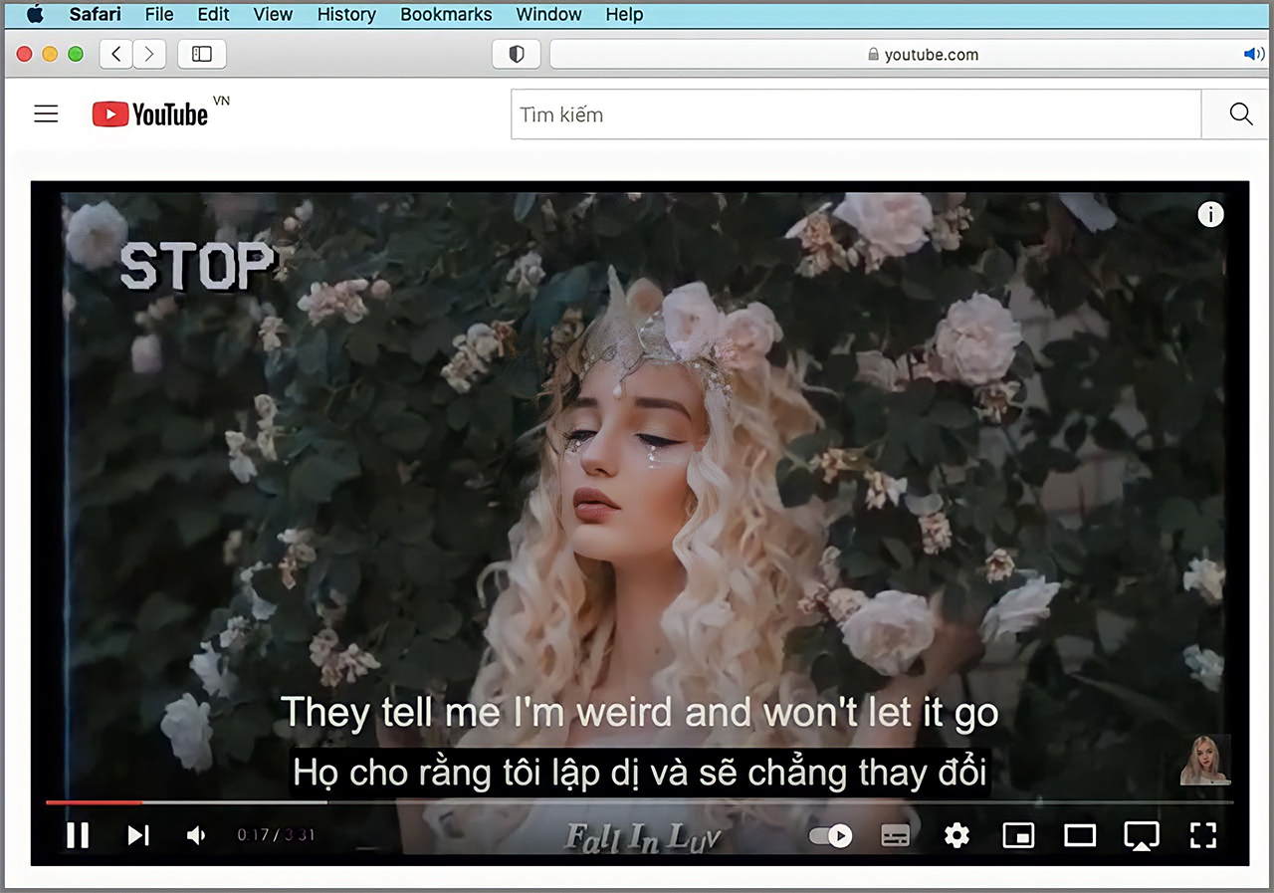Viewport: 1274px width, 893px height.
Task: Click the magnifying glass search button
Action: pos(1240,114)
